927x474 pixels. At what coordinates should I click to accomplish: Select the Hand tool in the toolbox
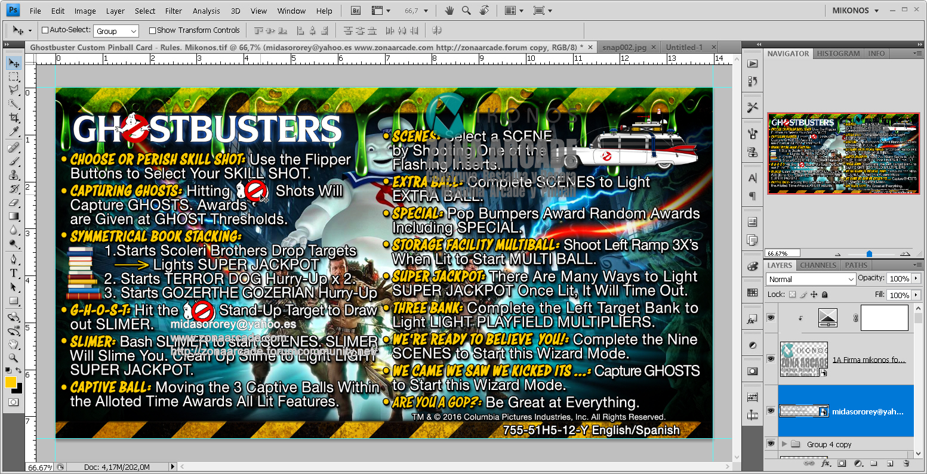click(x=14, y=345)
